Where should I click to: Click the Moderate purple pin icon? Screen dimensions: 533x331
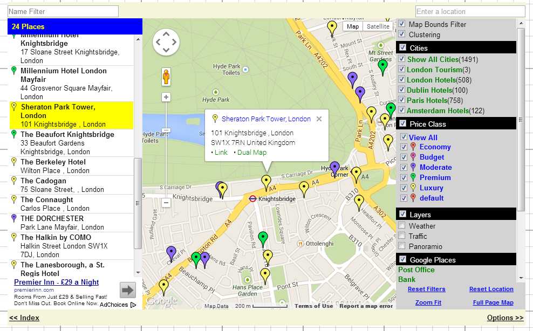[413, 167]
